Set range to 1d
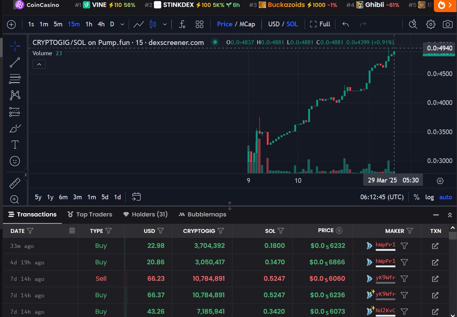 tap(118, 197)
